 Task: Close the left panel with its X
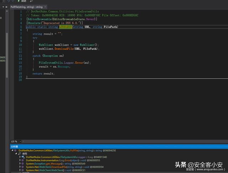(6, 7)
